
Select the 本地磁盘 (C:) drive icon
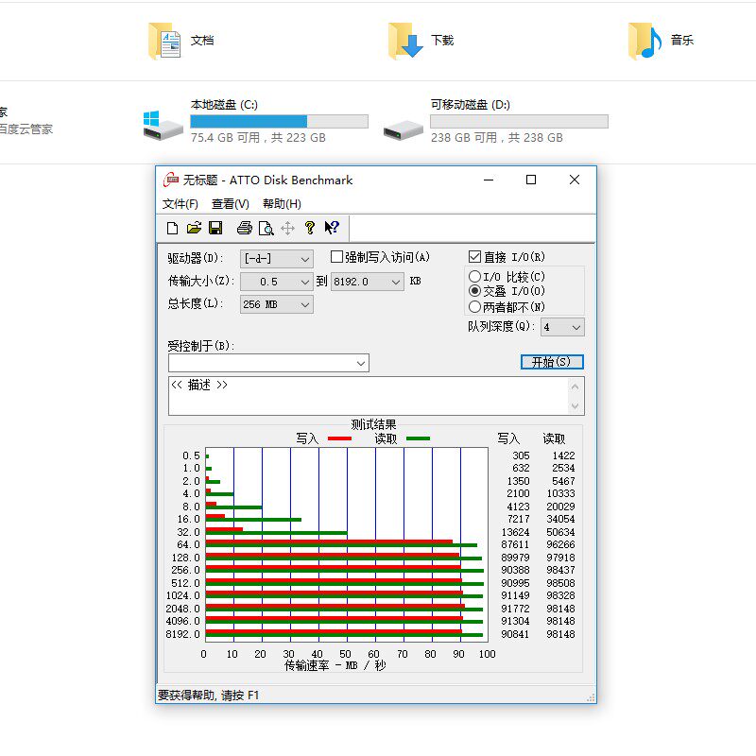163,126
